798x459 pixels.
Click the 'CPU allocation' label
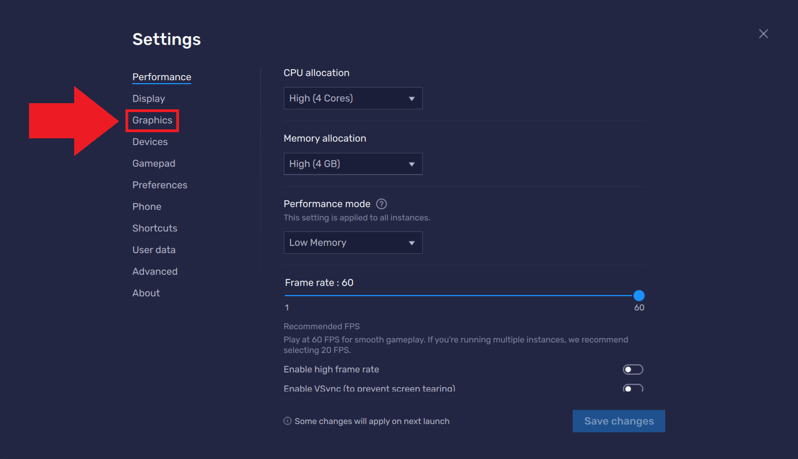(317, 73)
